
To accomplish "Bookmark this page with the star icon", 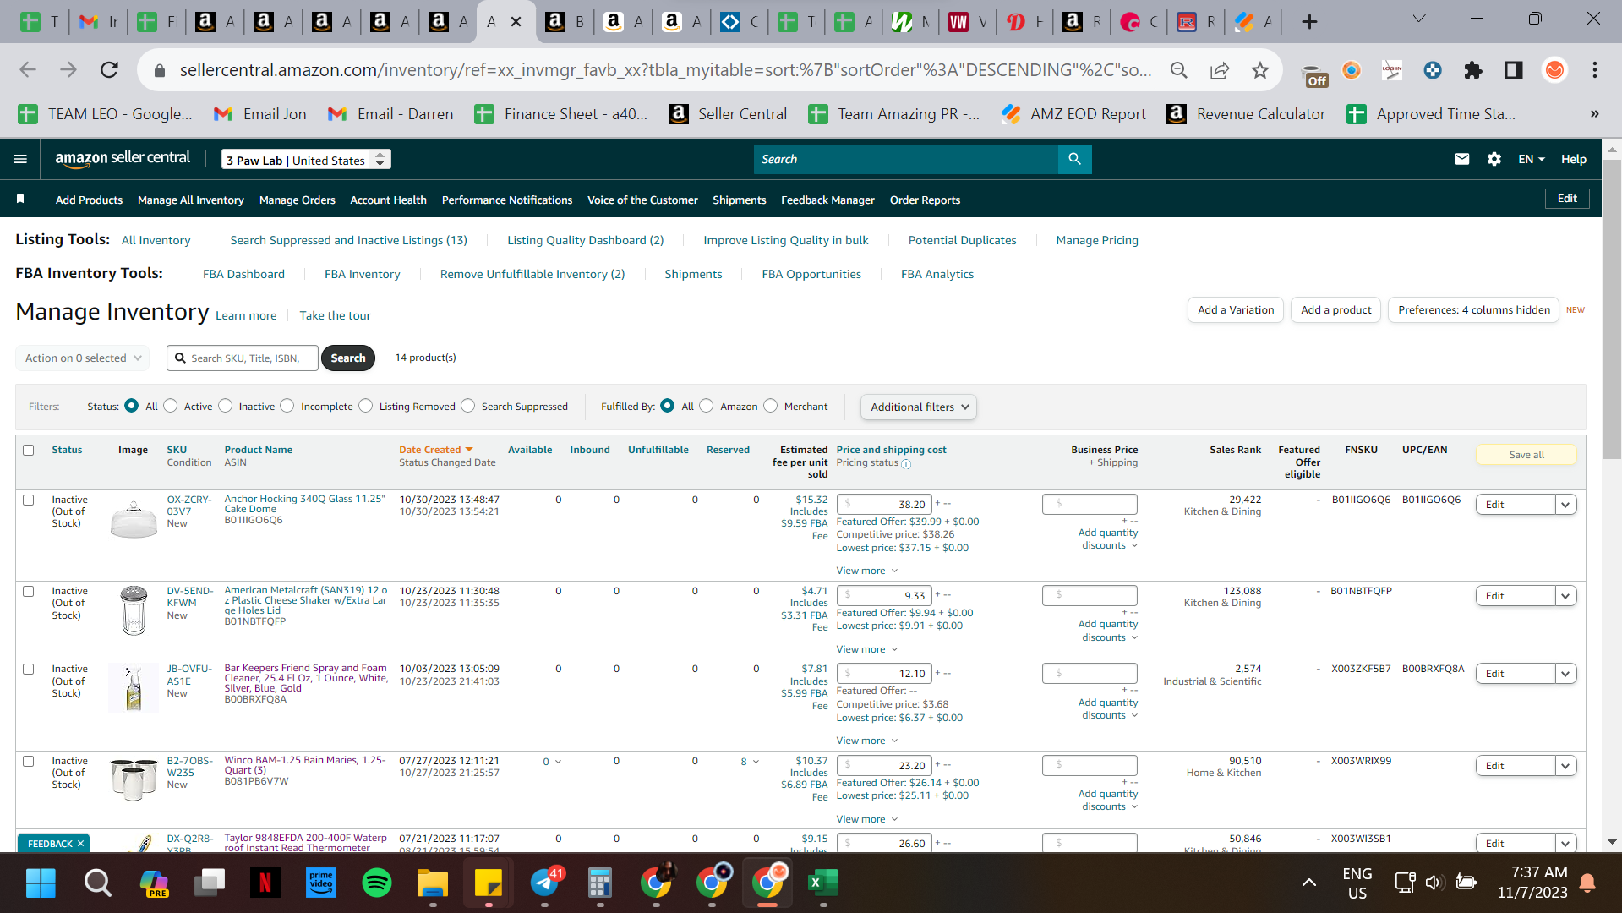I will (x=1259, y=70).
